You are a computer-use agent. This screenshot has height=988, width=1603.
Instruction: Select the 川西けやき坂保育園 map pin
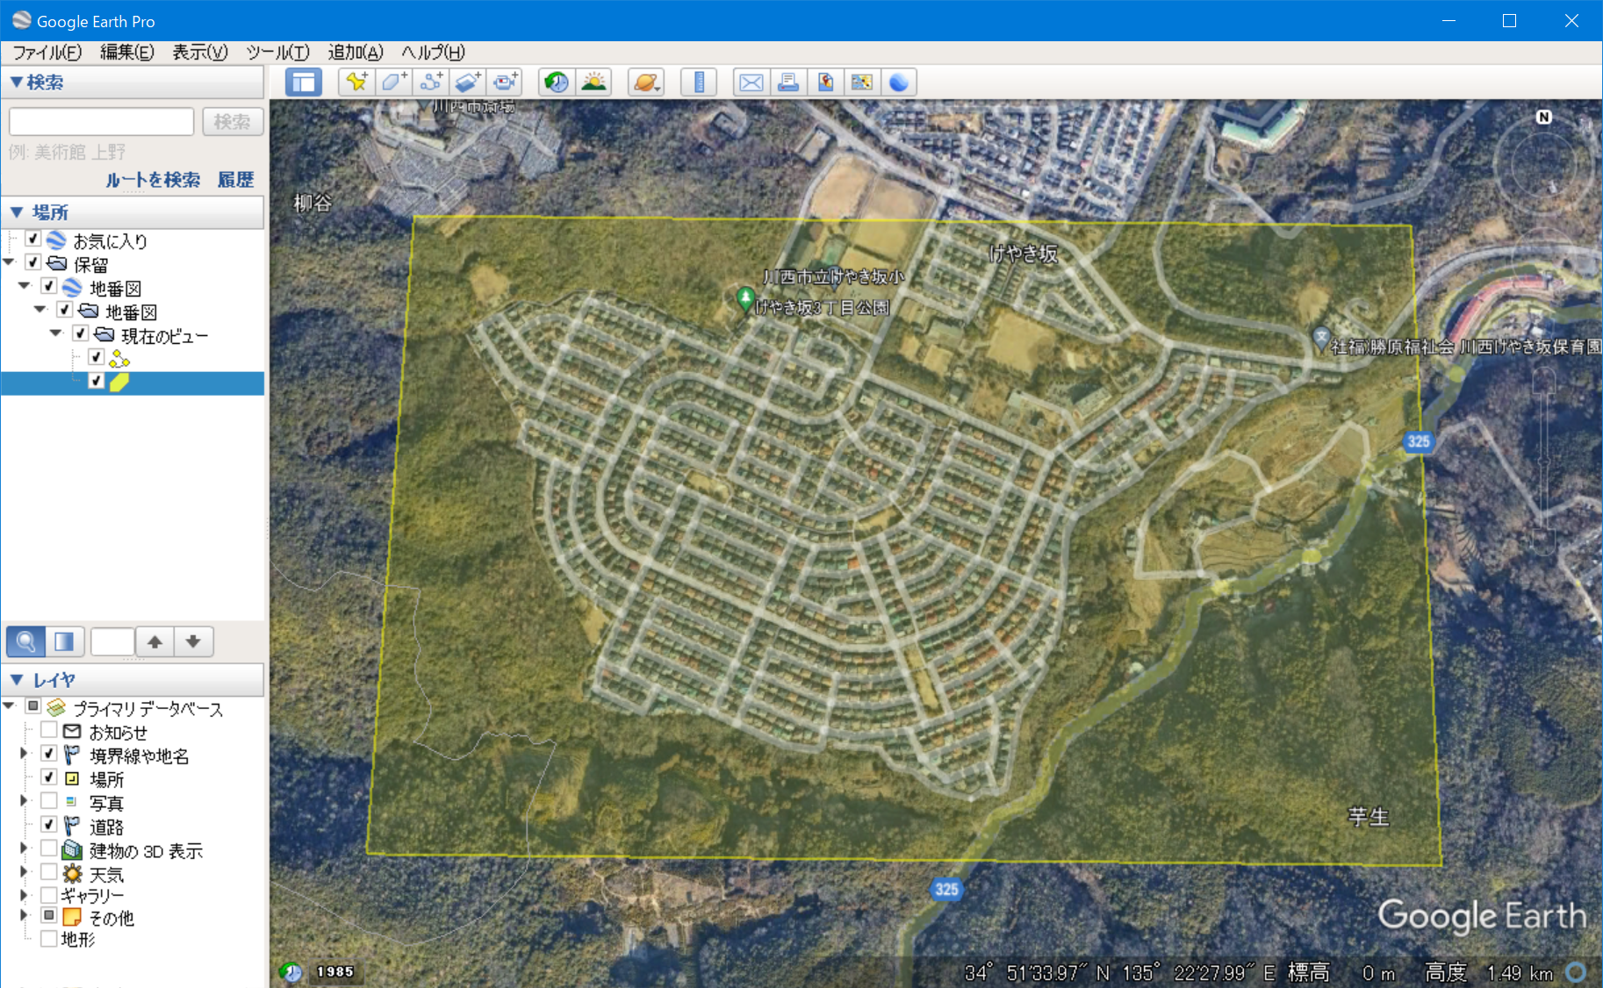coord(1320,338)
